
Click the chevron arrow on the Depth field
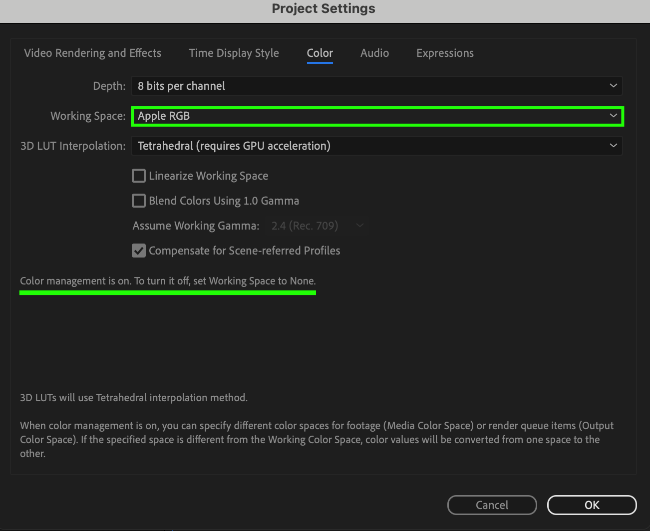(x=613, y=86)
